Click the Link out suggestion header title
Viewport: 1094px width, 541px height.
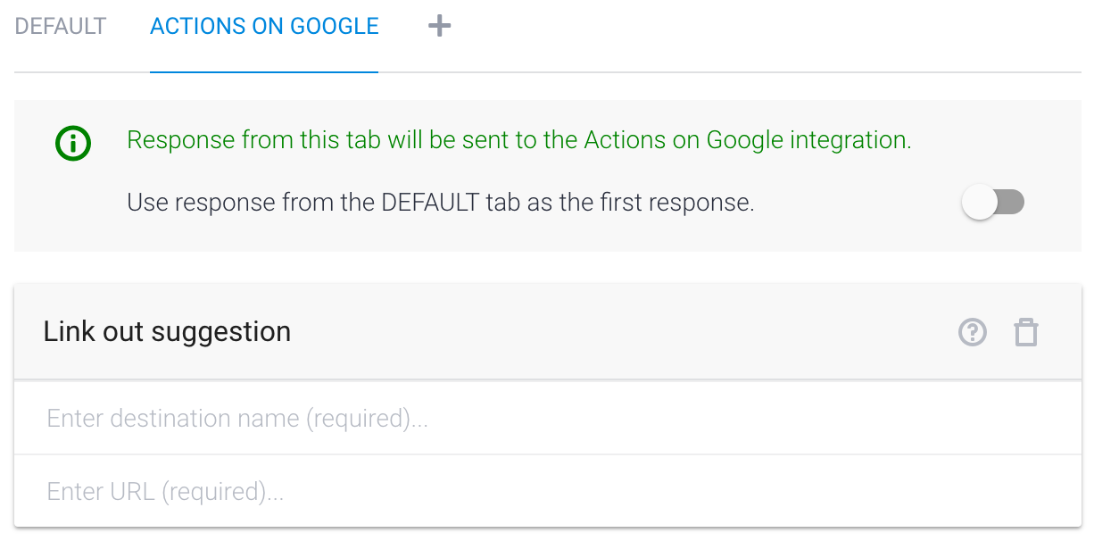click(167, 331)
